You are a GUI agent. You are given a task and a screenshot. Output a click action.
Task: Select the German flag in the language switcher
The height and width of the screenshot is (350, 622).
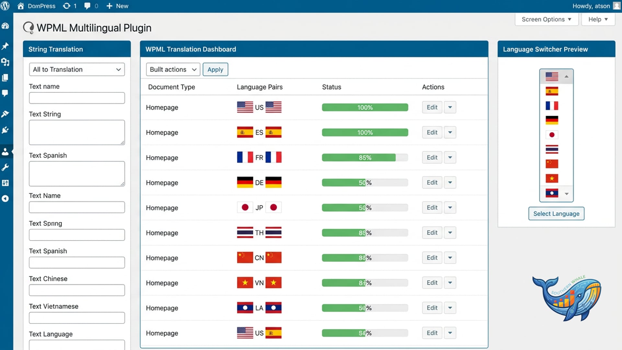click(552, 120)
